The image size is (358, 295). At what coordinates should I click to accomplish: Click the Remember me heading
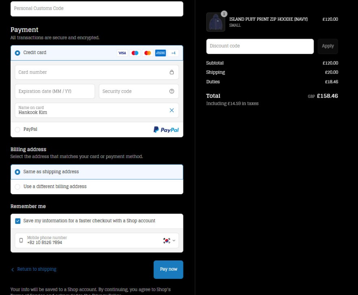[28, 206]
